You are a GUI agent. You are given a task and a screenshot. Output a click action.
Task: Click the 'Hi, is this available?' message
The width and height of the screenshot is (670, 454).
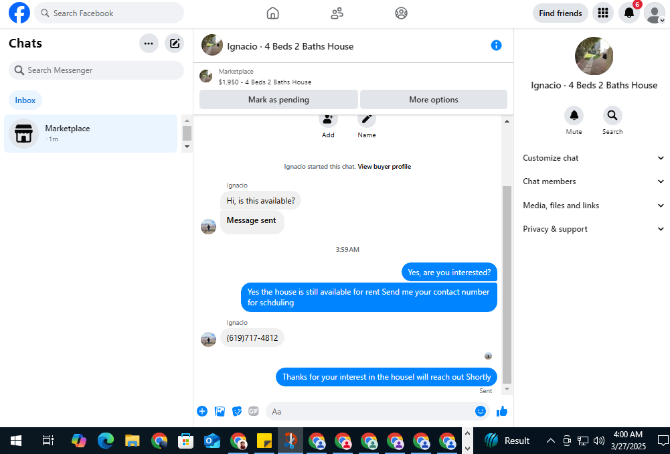[x=260, y=200]
